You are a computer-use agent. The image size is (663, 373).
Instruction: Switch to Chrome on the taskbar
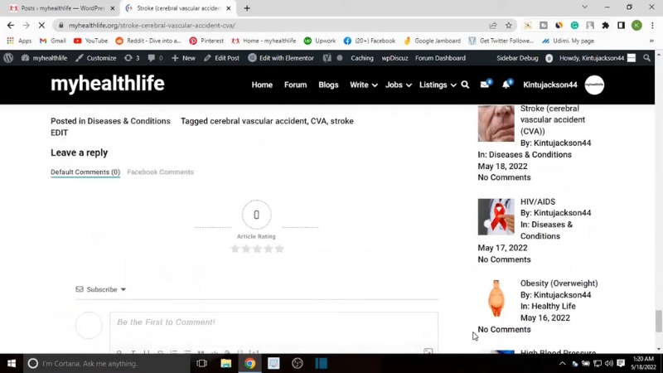point(250,363)
